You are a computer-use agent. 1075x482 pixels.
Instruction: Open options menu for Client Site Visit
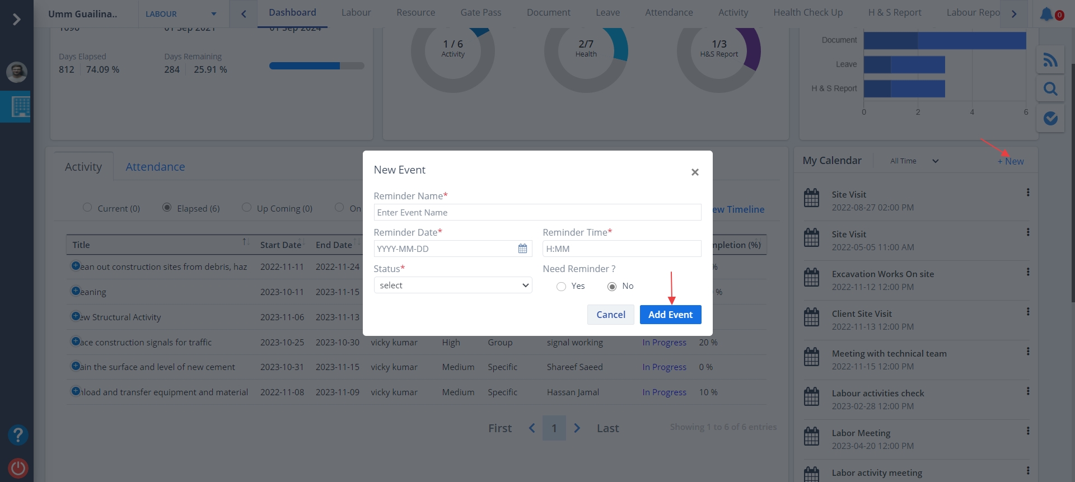[x=1028, y=312]
